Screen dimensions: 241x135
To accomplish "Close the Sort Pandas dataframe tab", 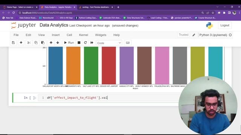I will click(x=112, y=7).
